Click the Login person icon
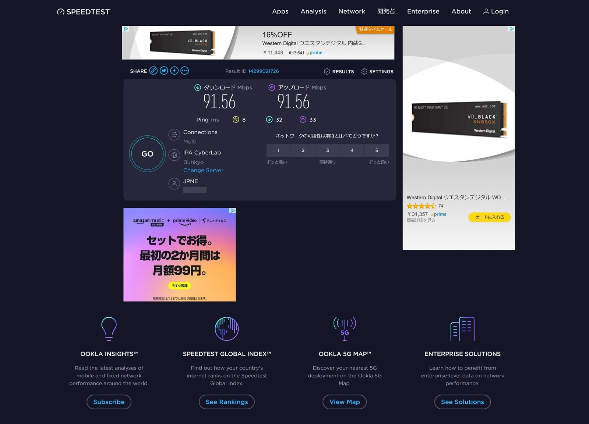This screenshot has height=424, width=589. [486, 11]
